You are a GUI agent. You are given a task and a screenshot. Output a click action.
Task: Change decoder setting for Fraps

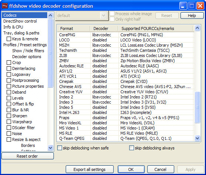(100, 118)
